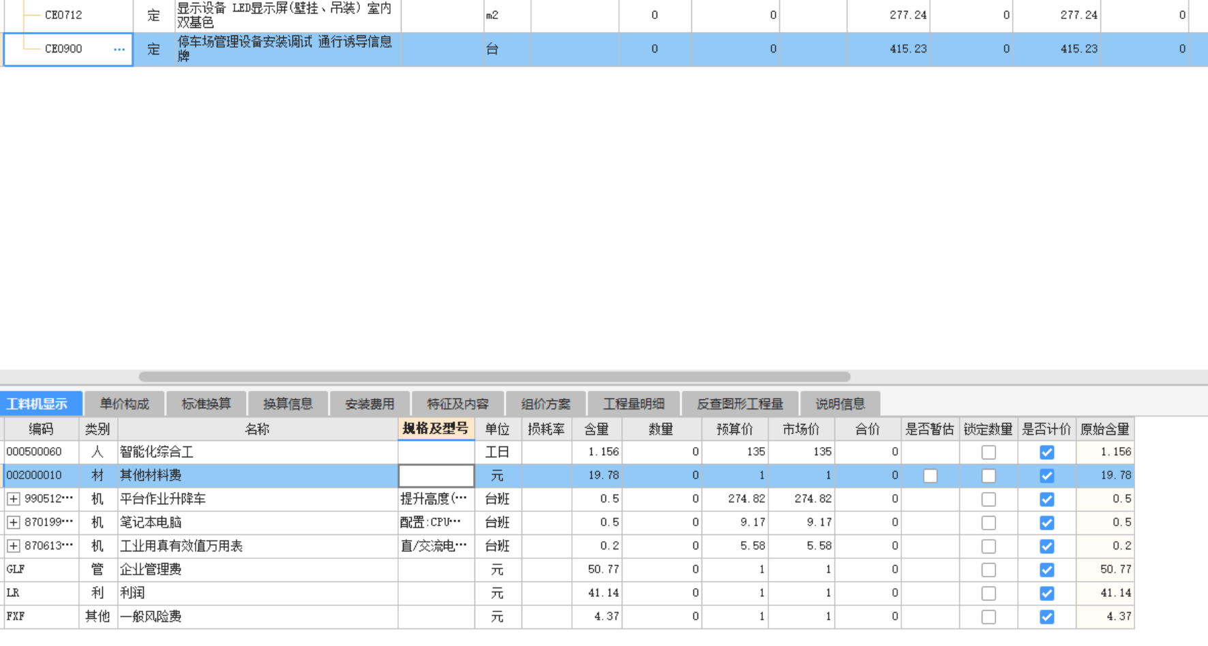Viewport: 1208px width, 646px height.
Task: Click the 含量 value 1.156
Action: (x=597, y=452)
